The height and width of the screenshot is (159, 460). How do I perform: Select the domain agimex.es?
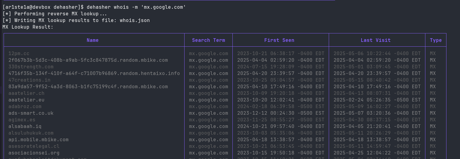pos(22,120)
